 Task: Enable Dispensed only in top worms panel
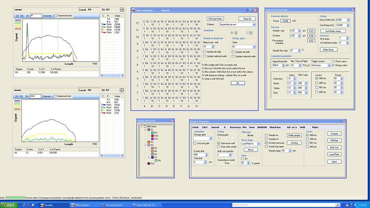coord(55,16)
